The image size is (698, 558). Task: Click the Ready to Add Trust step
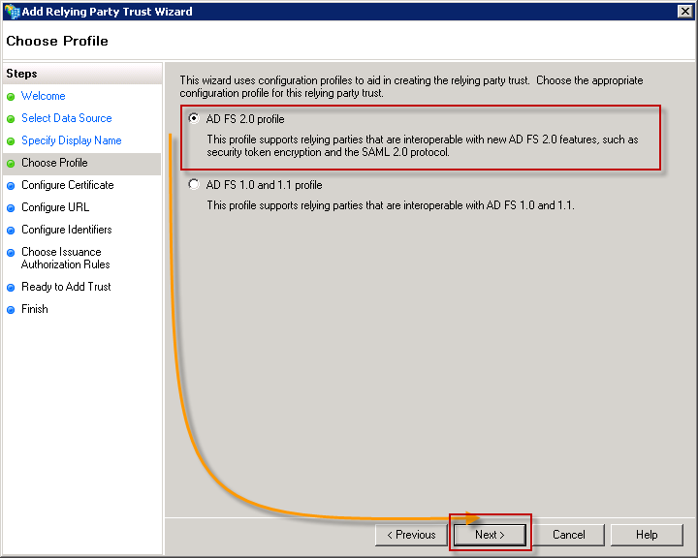click(x=66, y=287)
